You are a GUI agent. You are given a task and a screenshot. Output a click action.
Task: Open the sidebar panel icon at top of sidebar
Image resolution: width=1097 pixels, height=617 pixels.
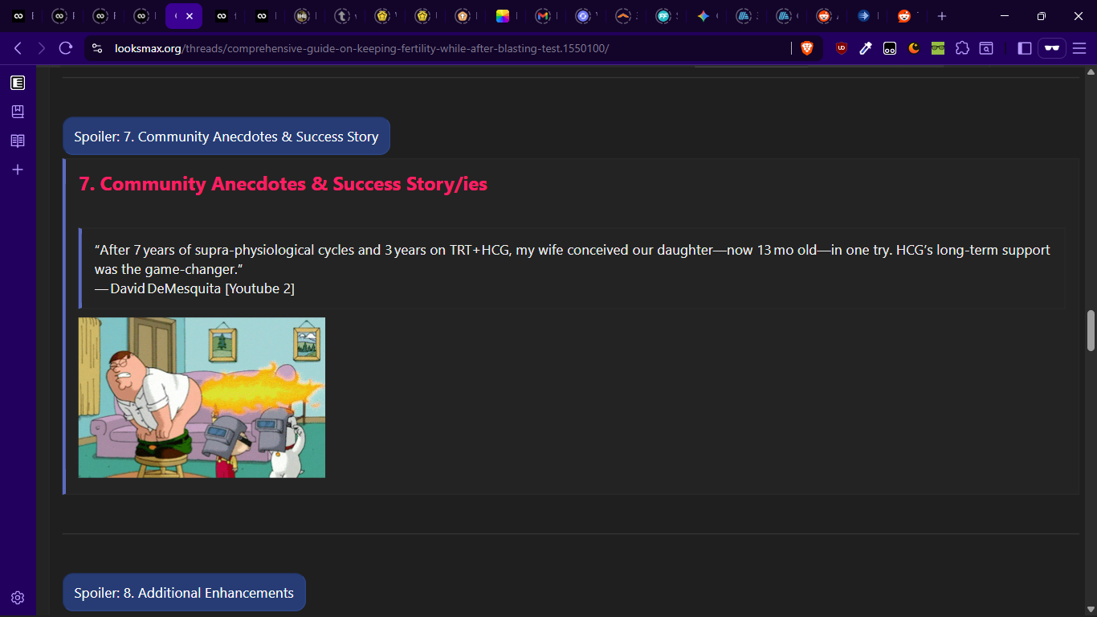point(18,83)
